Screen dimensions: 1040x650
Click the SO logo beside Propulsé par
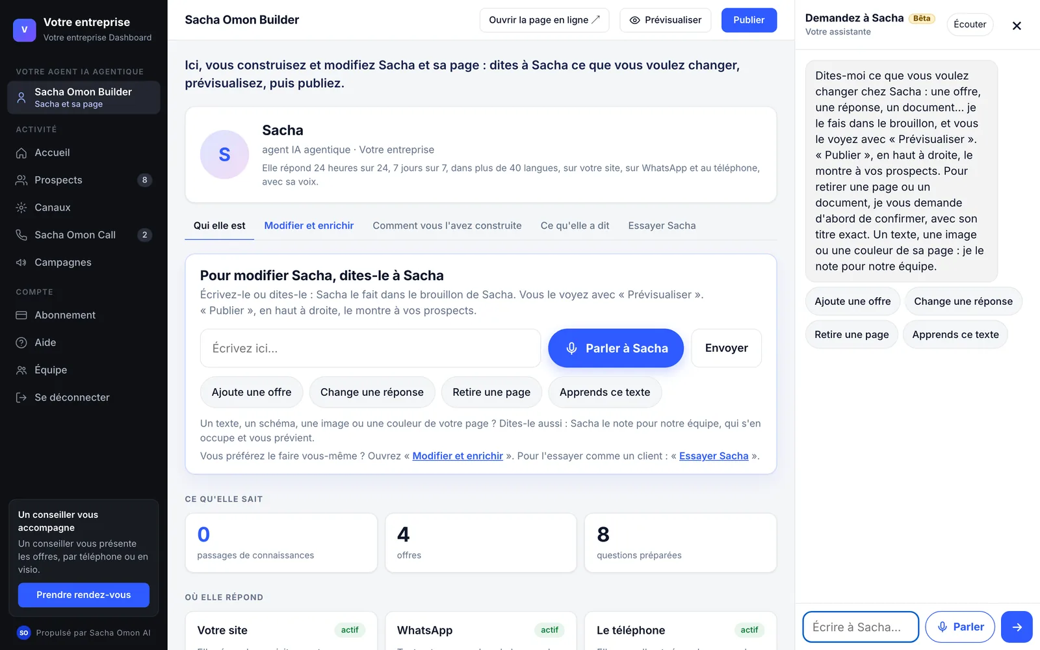tap(24, 632)
